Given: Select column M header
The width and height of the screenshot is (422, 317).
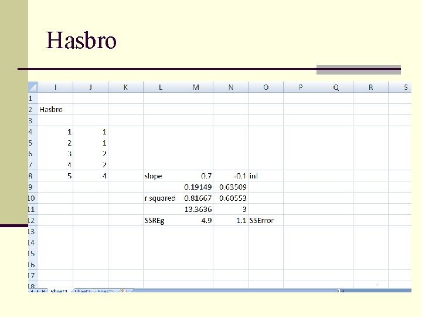Looking at the screenshot, I should coord(196,87).
